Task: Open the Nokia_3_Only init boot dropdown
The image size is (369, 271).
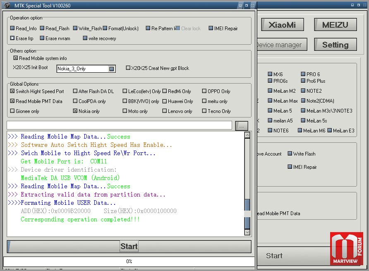Action: 111,69
